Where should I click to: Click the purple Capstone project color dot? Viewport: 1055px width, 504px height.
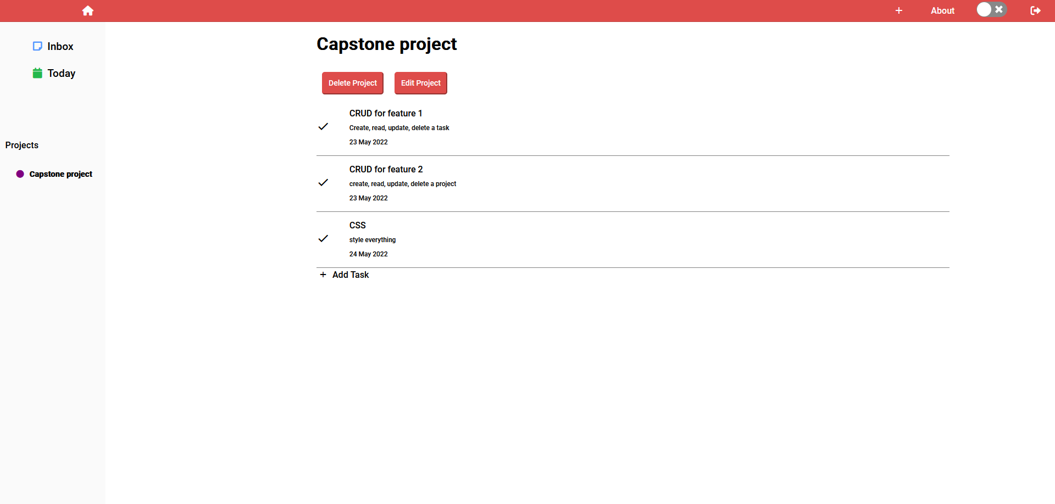tap(20, 174)
